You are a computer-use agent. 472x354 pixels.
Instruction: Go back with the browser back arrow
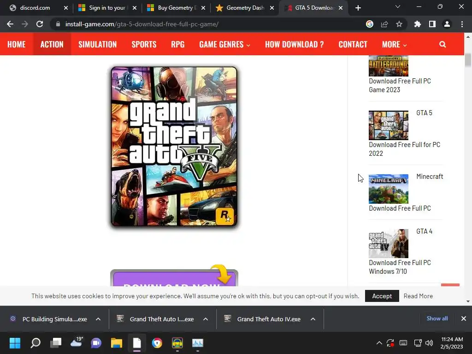(x=10, y=24)
